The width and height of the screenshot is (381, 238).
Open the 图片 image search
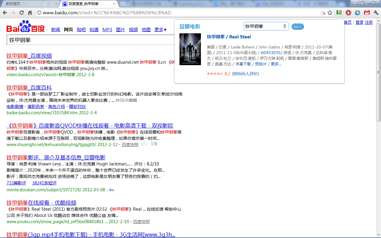click(x=121, y=30)
